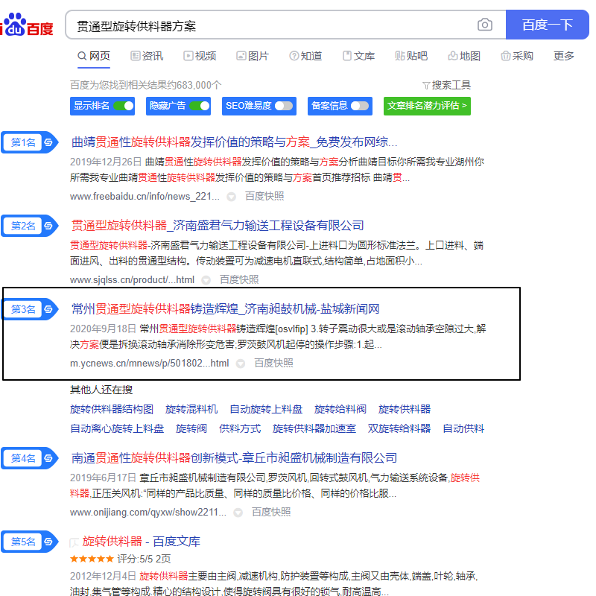Expand dropdown arrow beside ycnews.cn URL

tap(240, 364)
